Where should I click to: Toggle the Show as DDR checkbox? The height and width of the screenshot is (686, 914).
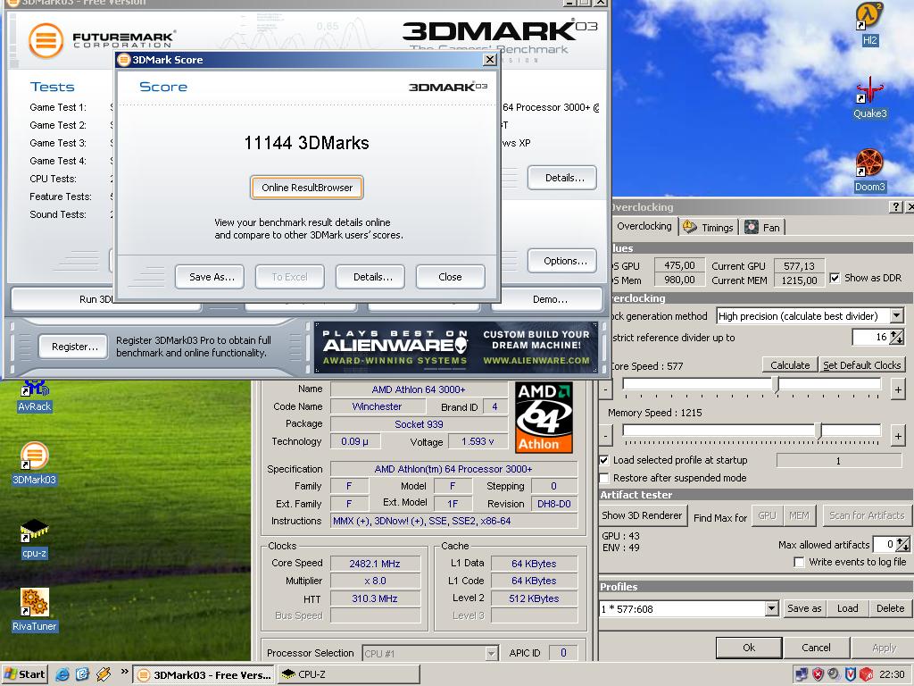(835, 278)
